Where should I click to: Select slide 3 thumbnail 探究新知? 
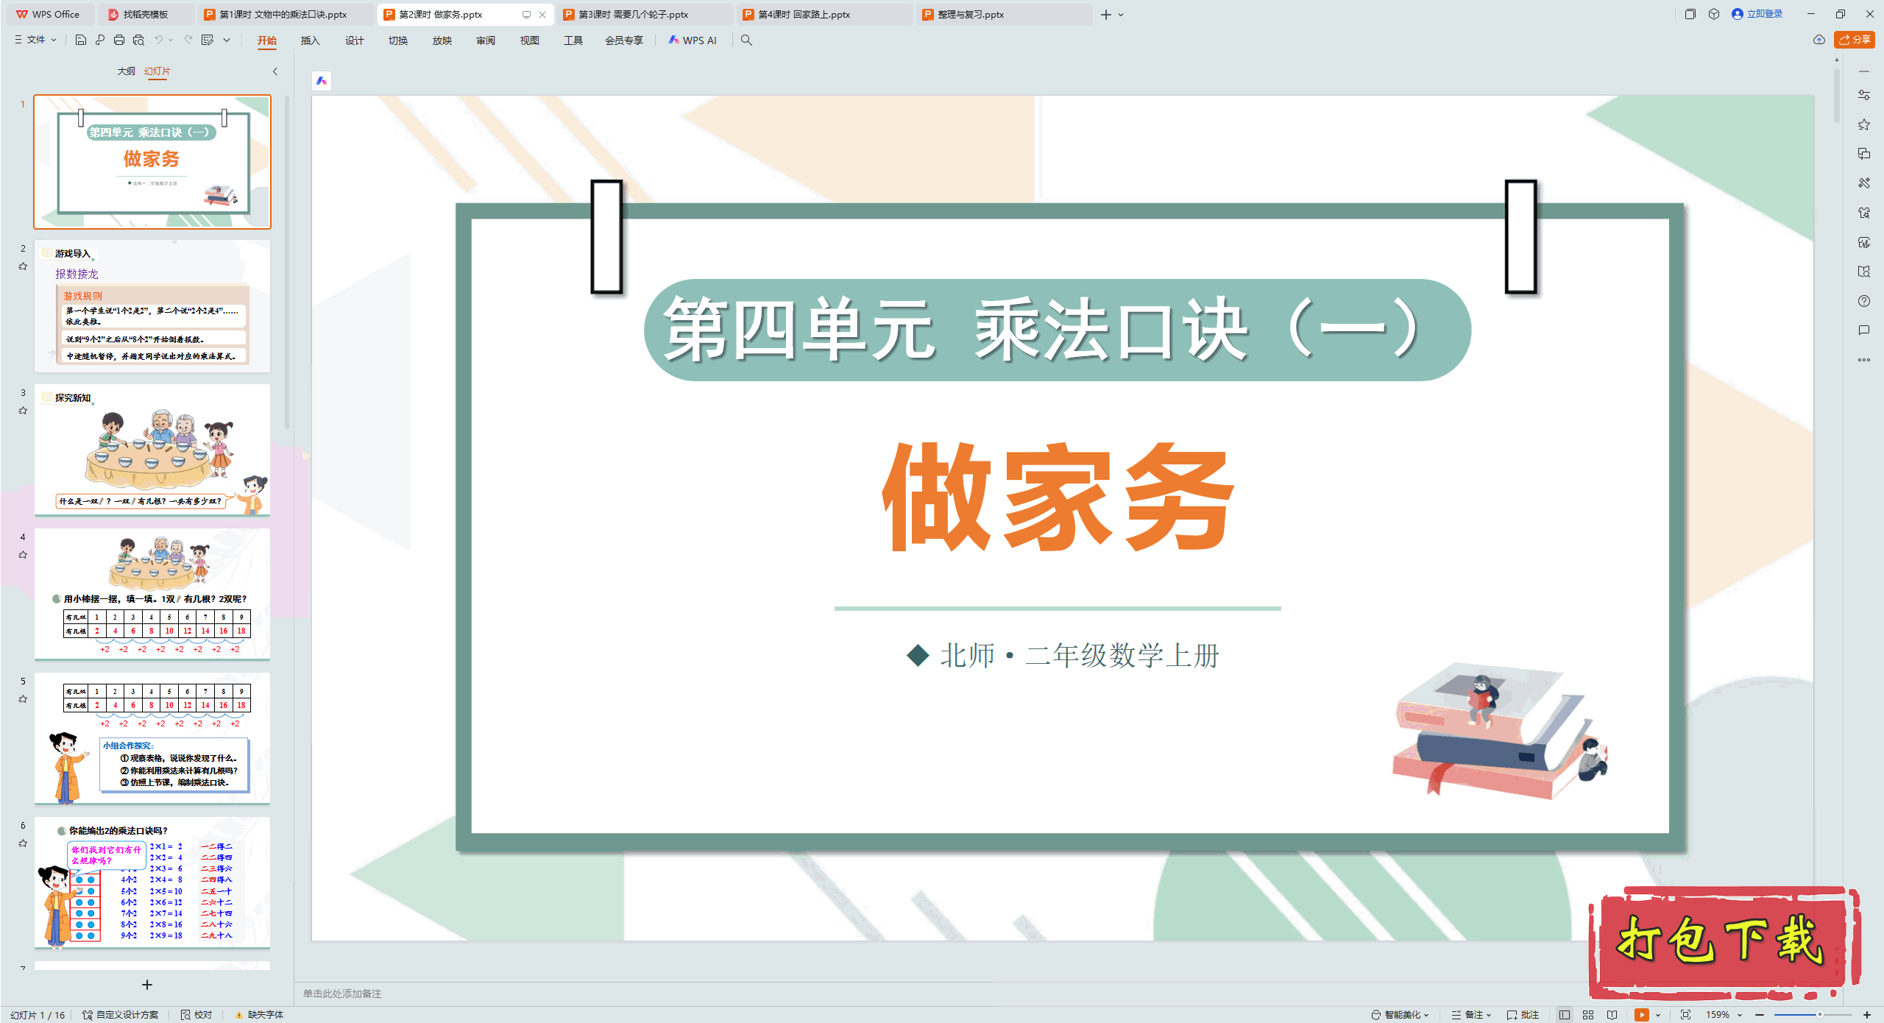(152, 449)
